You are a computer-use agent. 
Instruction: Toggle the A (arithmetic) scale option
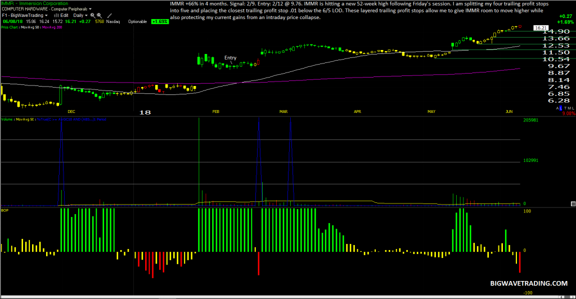[557, 108]
